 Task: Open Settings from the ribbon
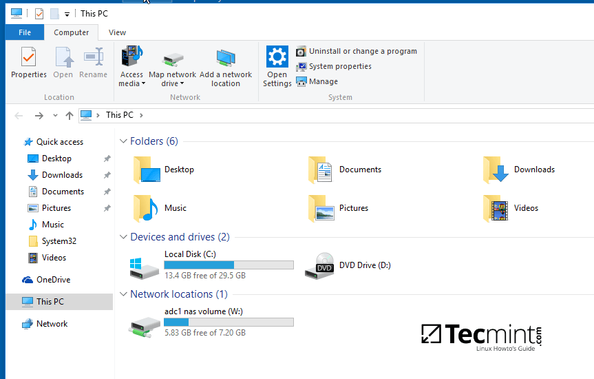tap(277, 67)
